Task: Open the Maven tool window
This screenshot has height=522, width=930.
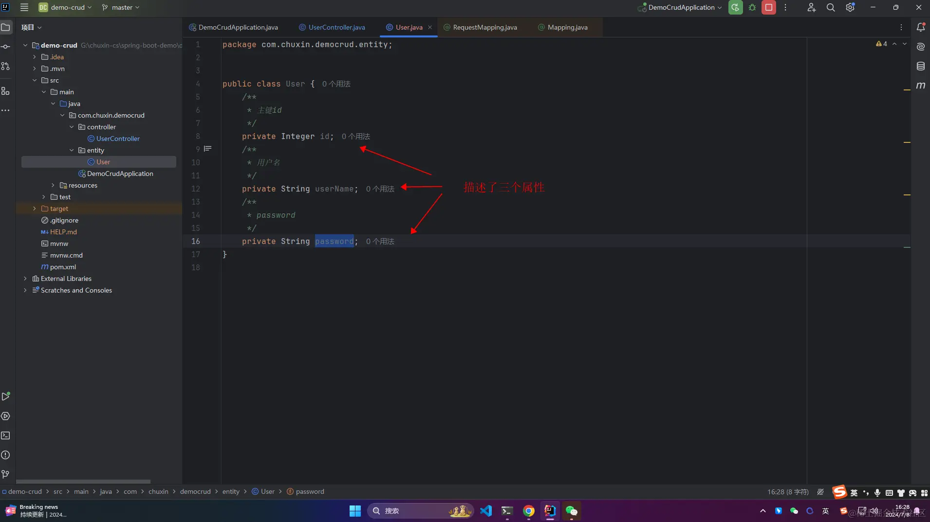Action: coord(921,86)
